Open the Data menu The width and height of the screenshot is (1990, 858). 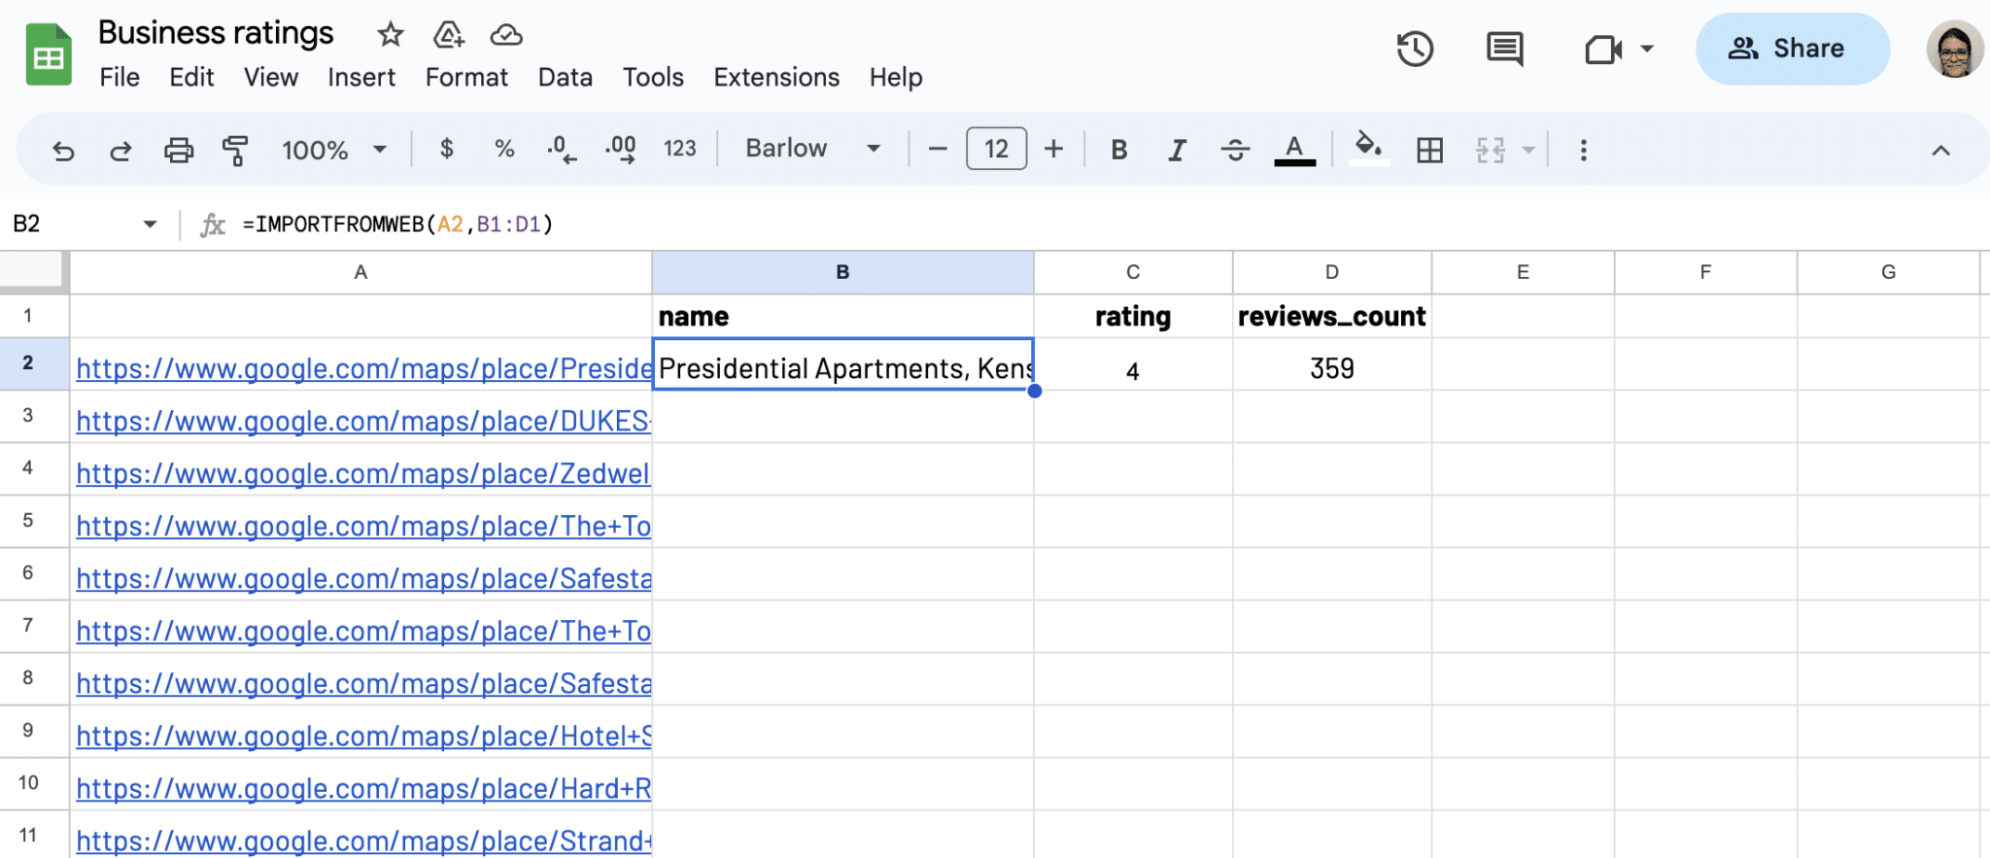[x=566, y=77]
